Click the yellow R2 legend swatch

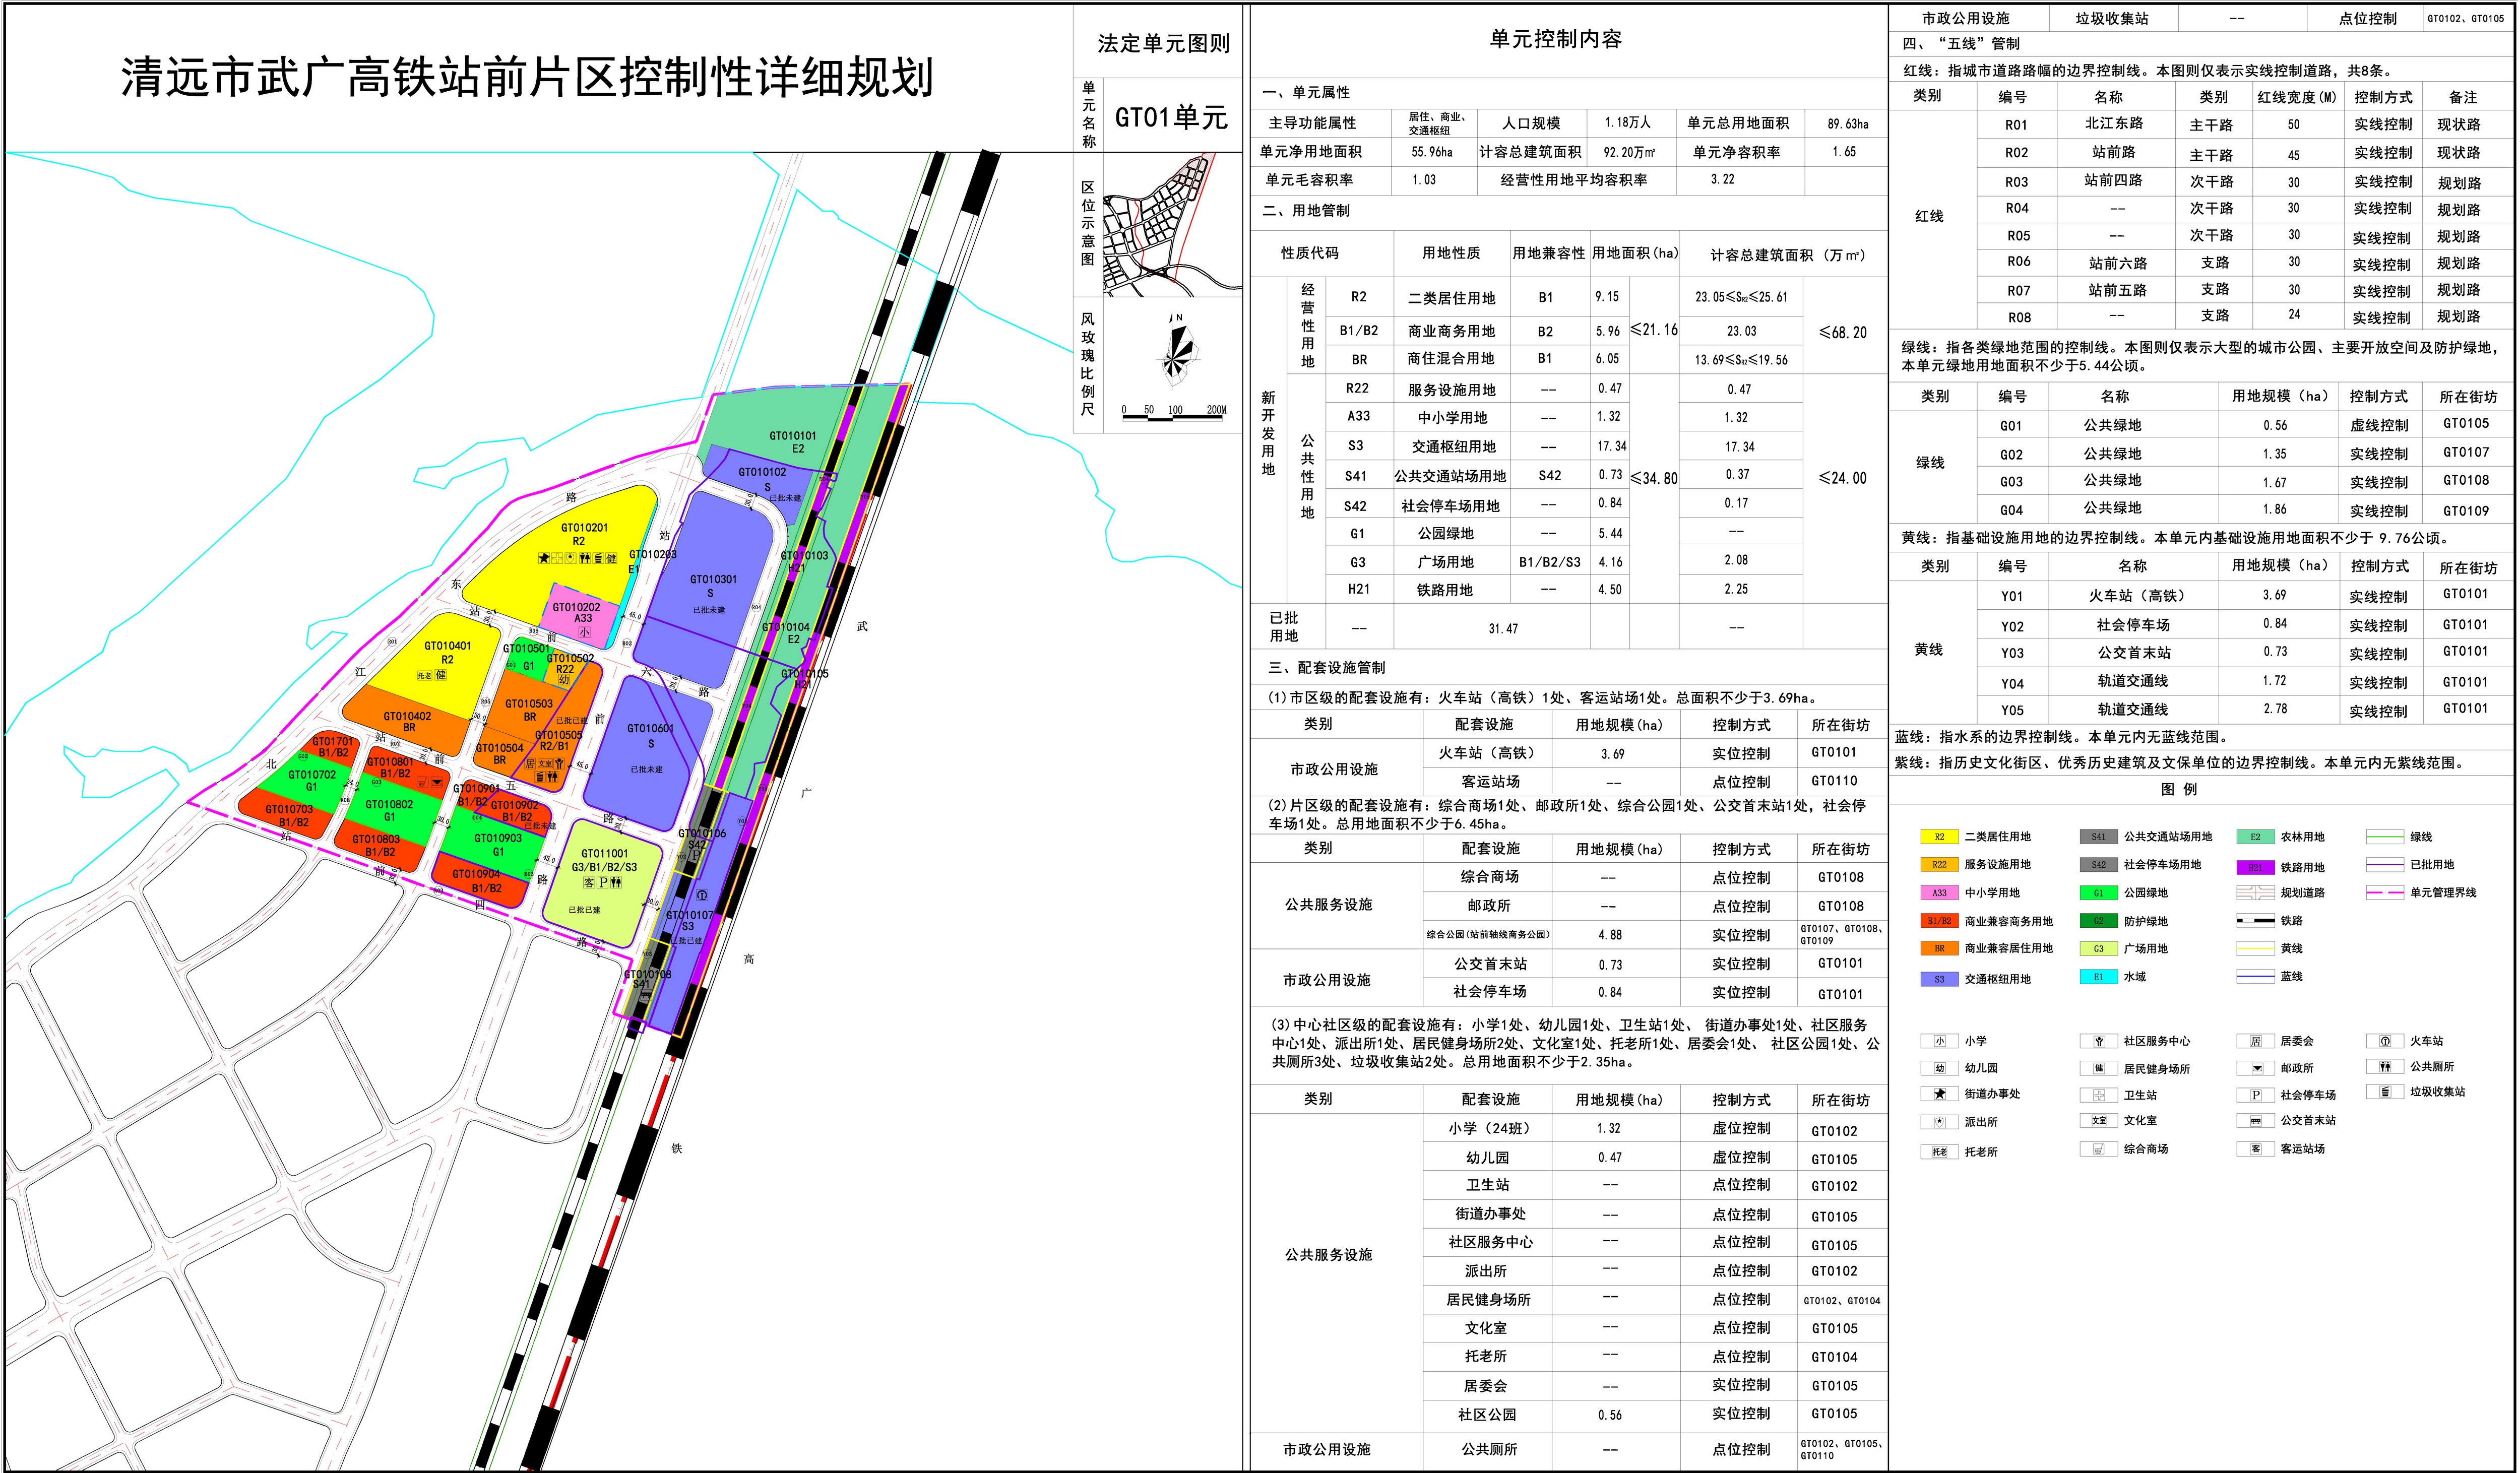point(1939,837)
